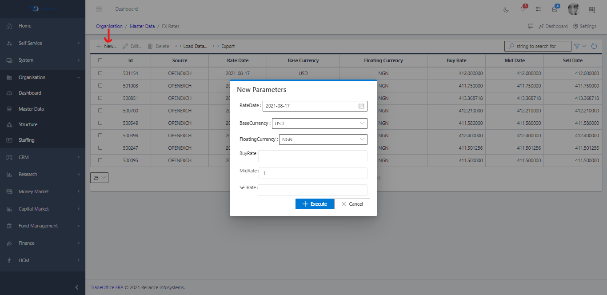Viewport: 607px width, 295px height.
Task: Click the hamburger menu icon
Action: click(99, 9)
